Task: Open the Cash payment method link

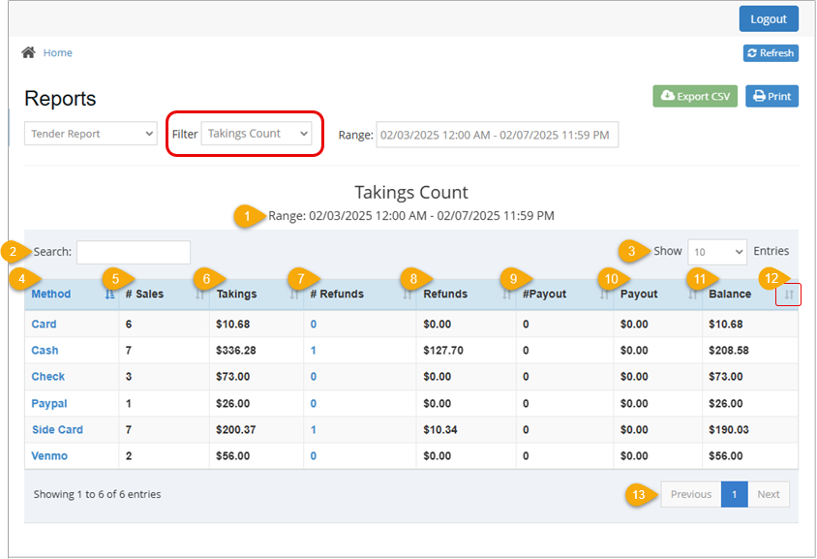Action: pos(45,350)
